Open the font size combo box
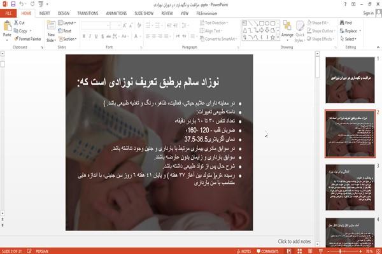This screenshot has width=382, height=254. [115, 25]
